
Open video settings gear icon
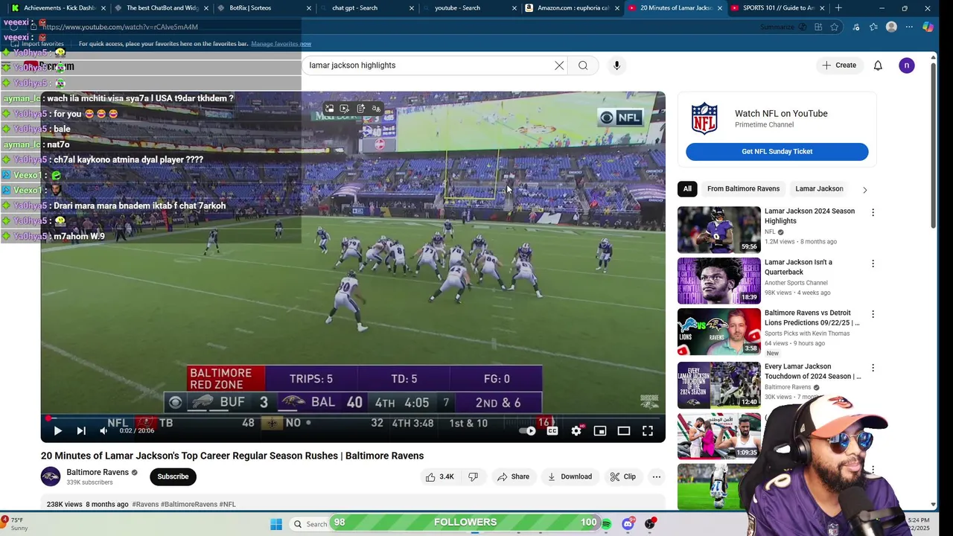[576, 430]
